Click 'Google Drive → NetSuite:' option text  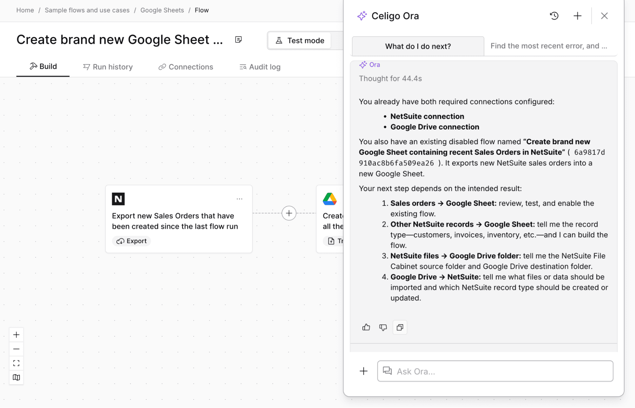[x=436, y=277]
